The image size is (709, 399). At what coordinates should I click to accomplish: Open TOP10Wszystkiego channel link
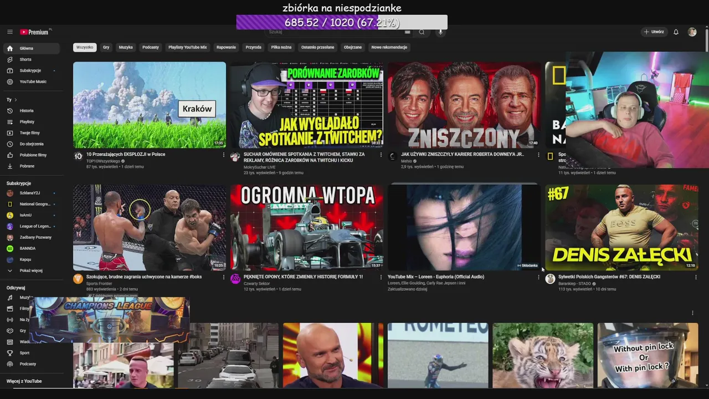pyautogui.click(x=103, y=161)
